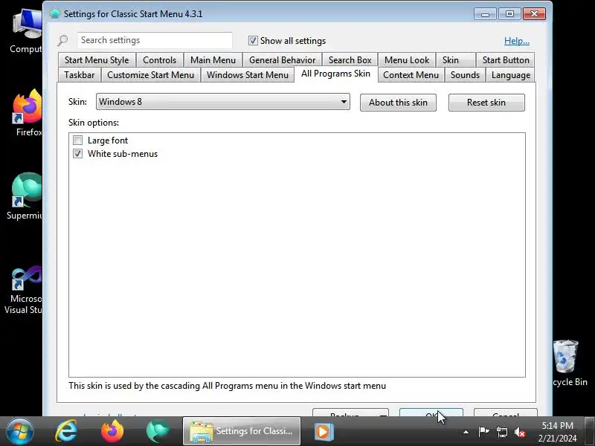
Task: Open the Main Menu tab
Action: pos(213,60)
